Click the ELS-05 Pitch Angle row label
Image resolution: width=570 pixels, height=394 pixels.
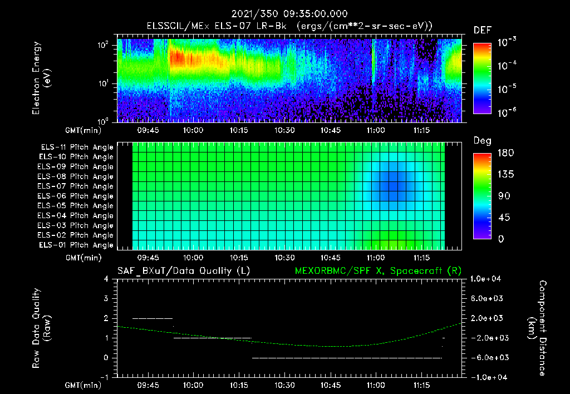(75, 206)
